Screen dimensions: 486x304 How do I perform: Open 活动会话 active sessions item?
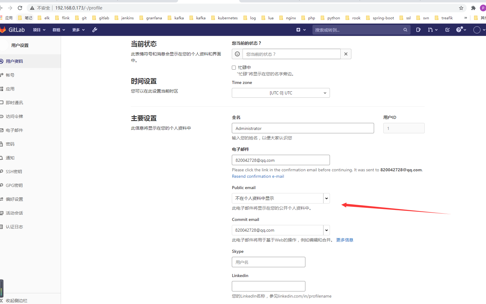[30, 213]
